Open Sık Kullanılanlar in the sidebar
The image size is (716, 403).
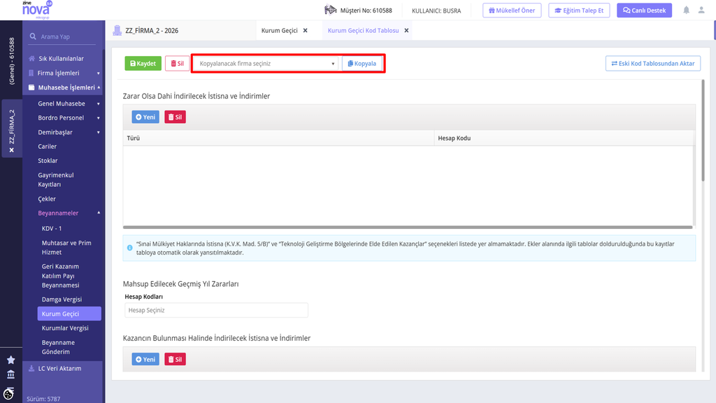tap(62, 59)
